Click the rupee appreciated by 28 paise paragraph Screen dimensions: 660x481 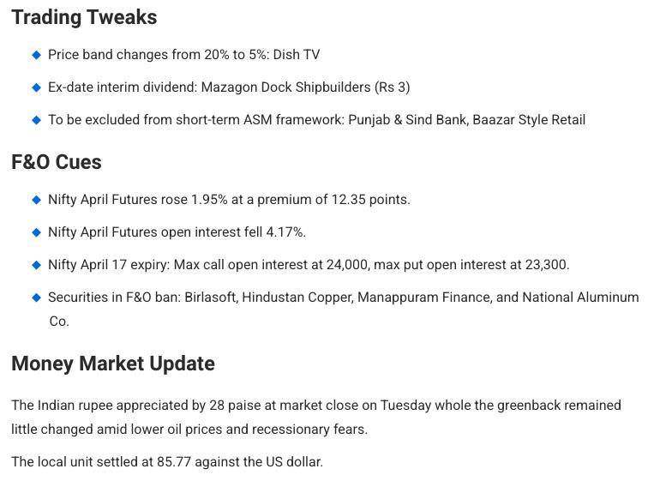316,417
